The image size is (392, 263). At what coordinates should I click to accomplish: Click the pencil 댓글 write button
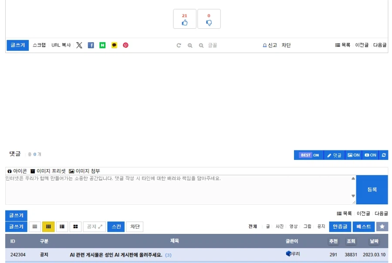(334, 155)
